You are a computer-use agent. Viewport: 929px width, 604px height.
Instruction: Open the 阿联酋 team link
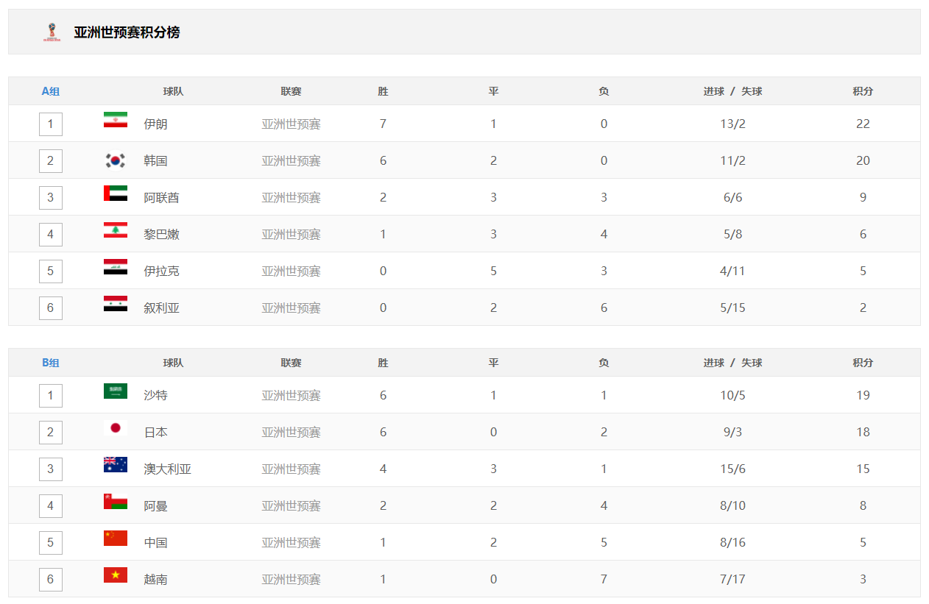162,197
